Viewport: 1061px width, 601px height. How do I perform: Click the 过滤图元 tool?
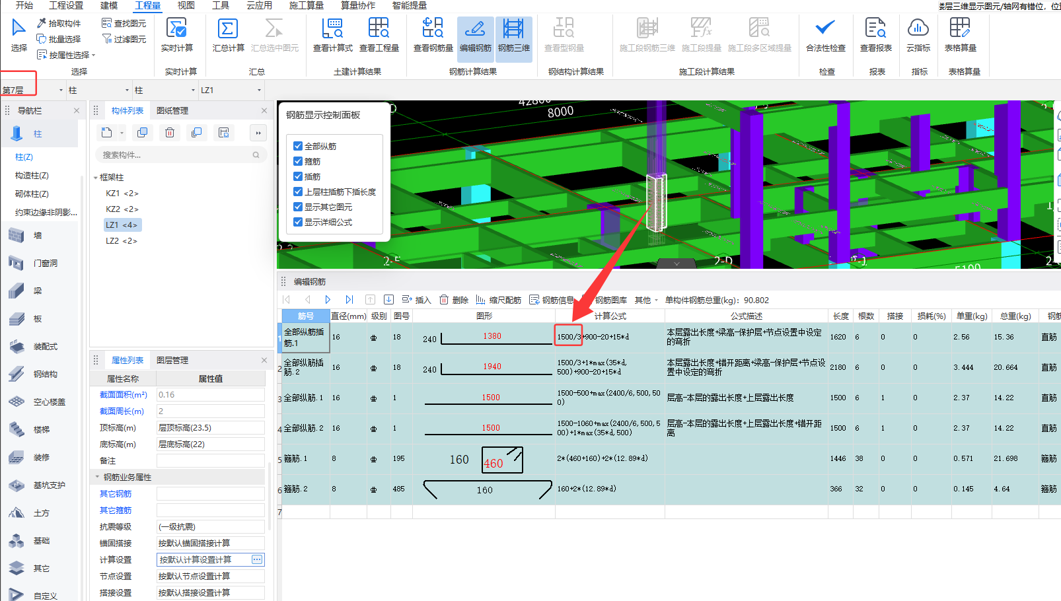[124, 39]
